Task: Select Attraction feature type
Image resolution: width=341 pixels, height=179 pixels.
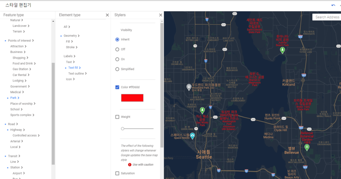Action: [18, 46]
